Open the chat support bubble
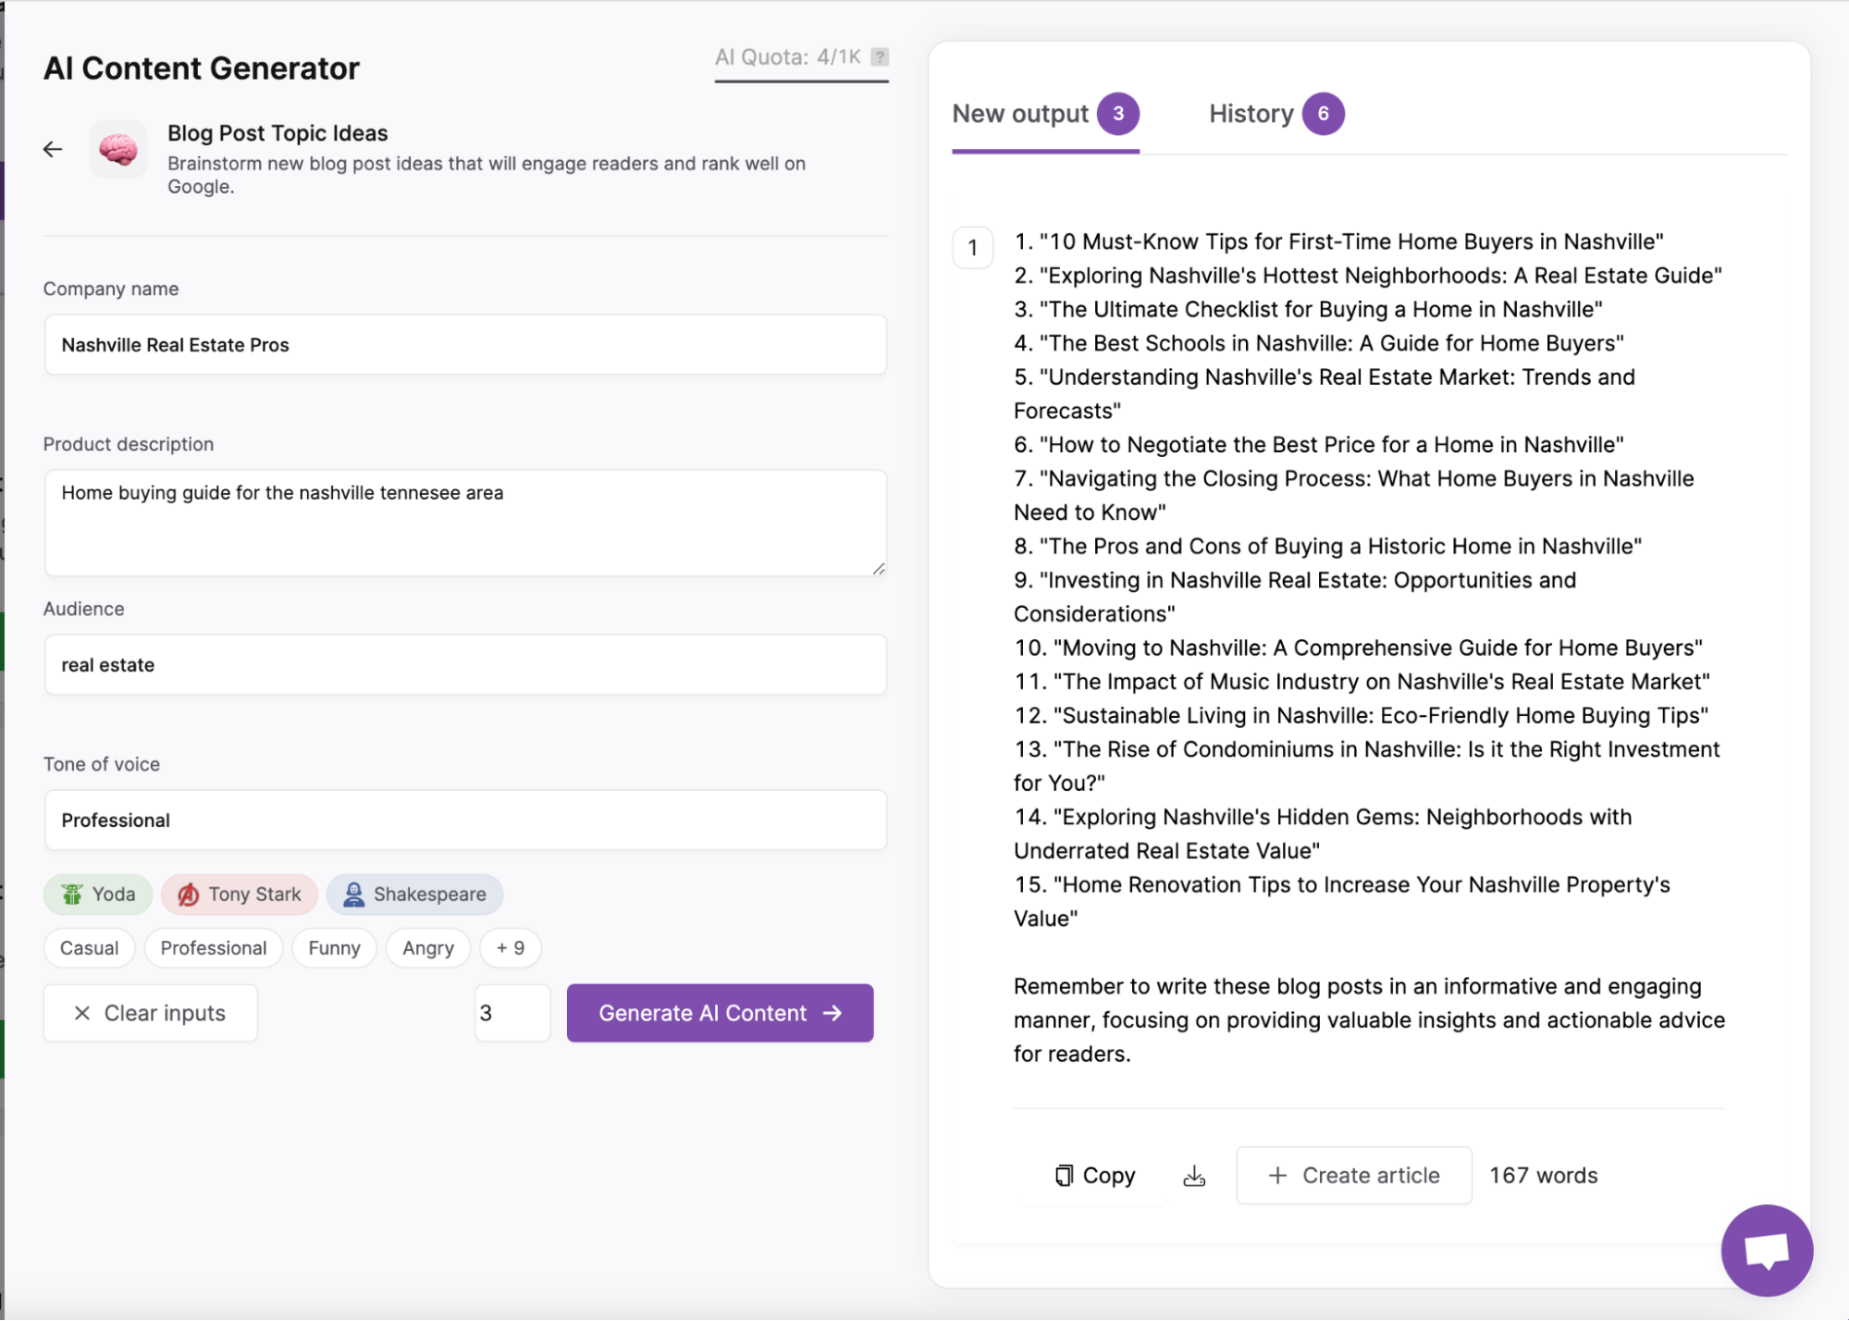The width and height of the screenshot is (1849, 1321). [x=1766, y=1250]
